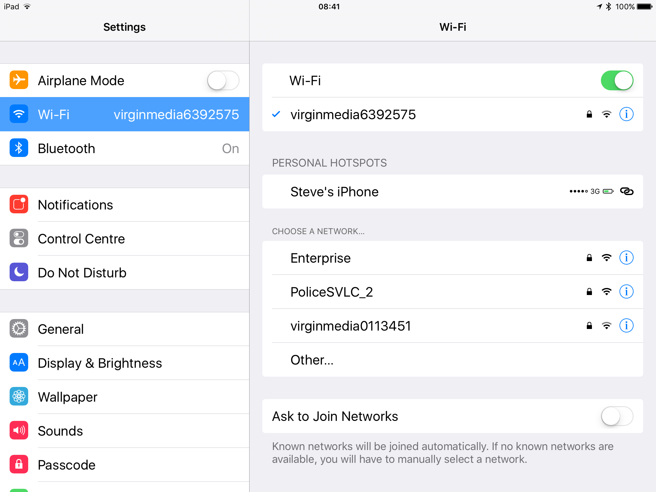The image size is (656, 492).
Task: Open Wallpaper settings
Action: (125, 397)
